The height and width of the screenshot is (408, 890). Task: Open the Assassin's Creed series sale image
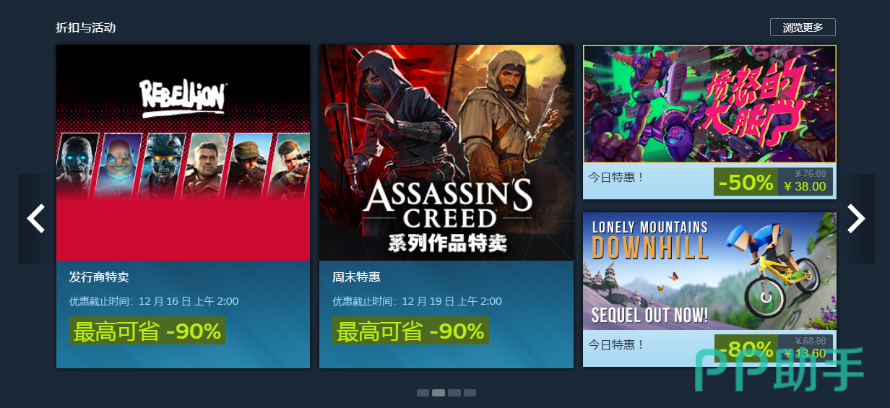click(x=446, y=152)
